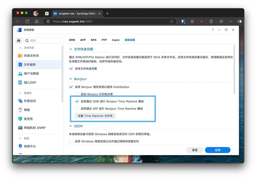This screenshot has width=256, height=179.
Task: Uncheck 启用文件快速克隆
Action: click(71, 68)
